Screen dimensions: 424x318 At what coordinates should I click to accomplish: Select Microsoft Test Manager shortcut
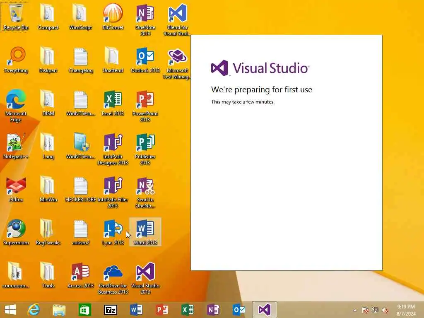[177, 63]
